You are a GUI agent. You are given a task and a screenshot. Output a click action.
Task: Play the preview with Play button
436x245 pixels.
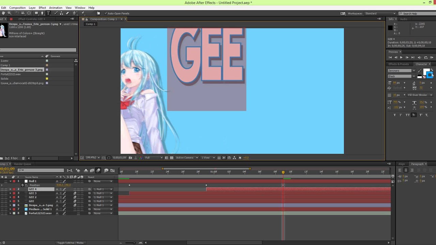coord(401,58)
